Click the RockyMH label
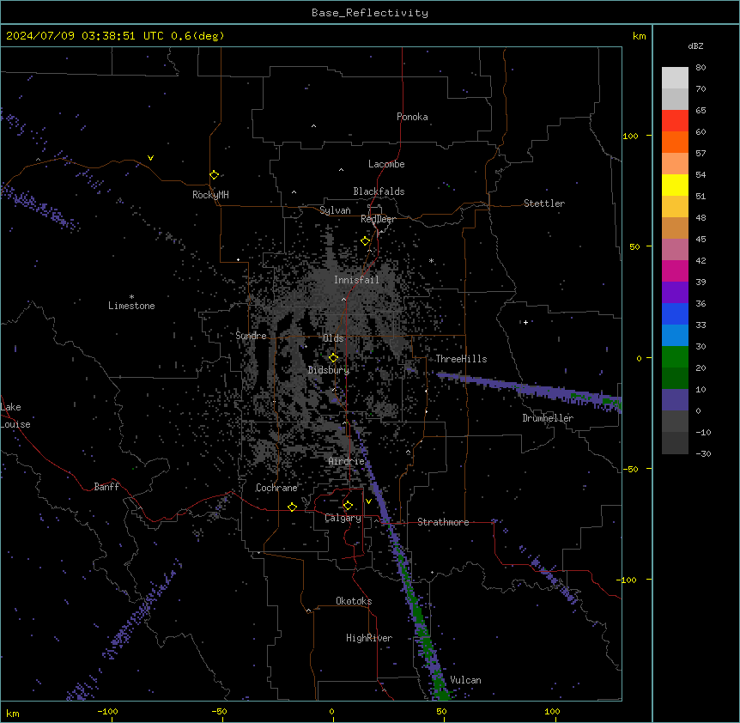 click(x=210, y=194)
